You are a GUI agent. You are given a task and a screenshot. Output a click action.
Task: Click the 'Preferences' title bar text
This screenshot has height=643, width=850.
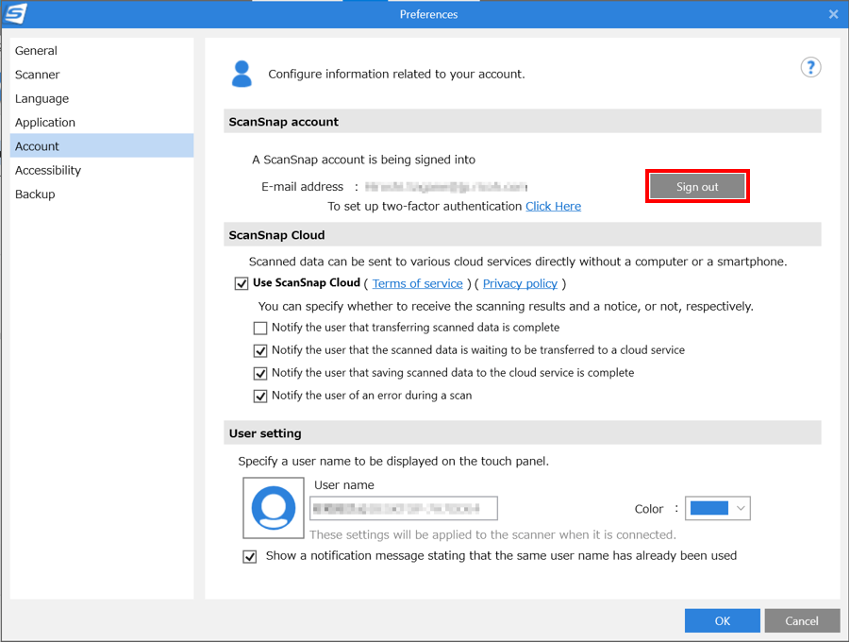pyautogui.click(x=429, y=15)
